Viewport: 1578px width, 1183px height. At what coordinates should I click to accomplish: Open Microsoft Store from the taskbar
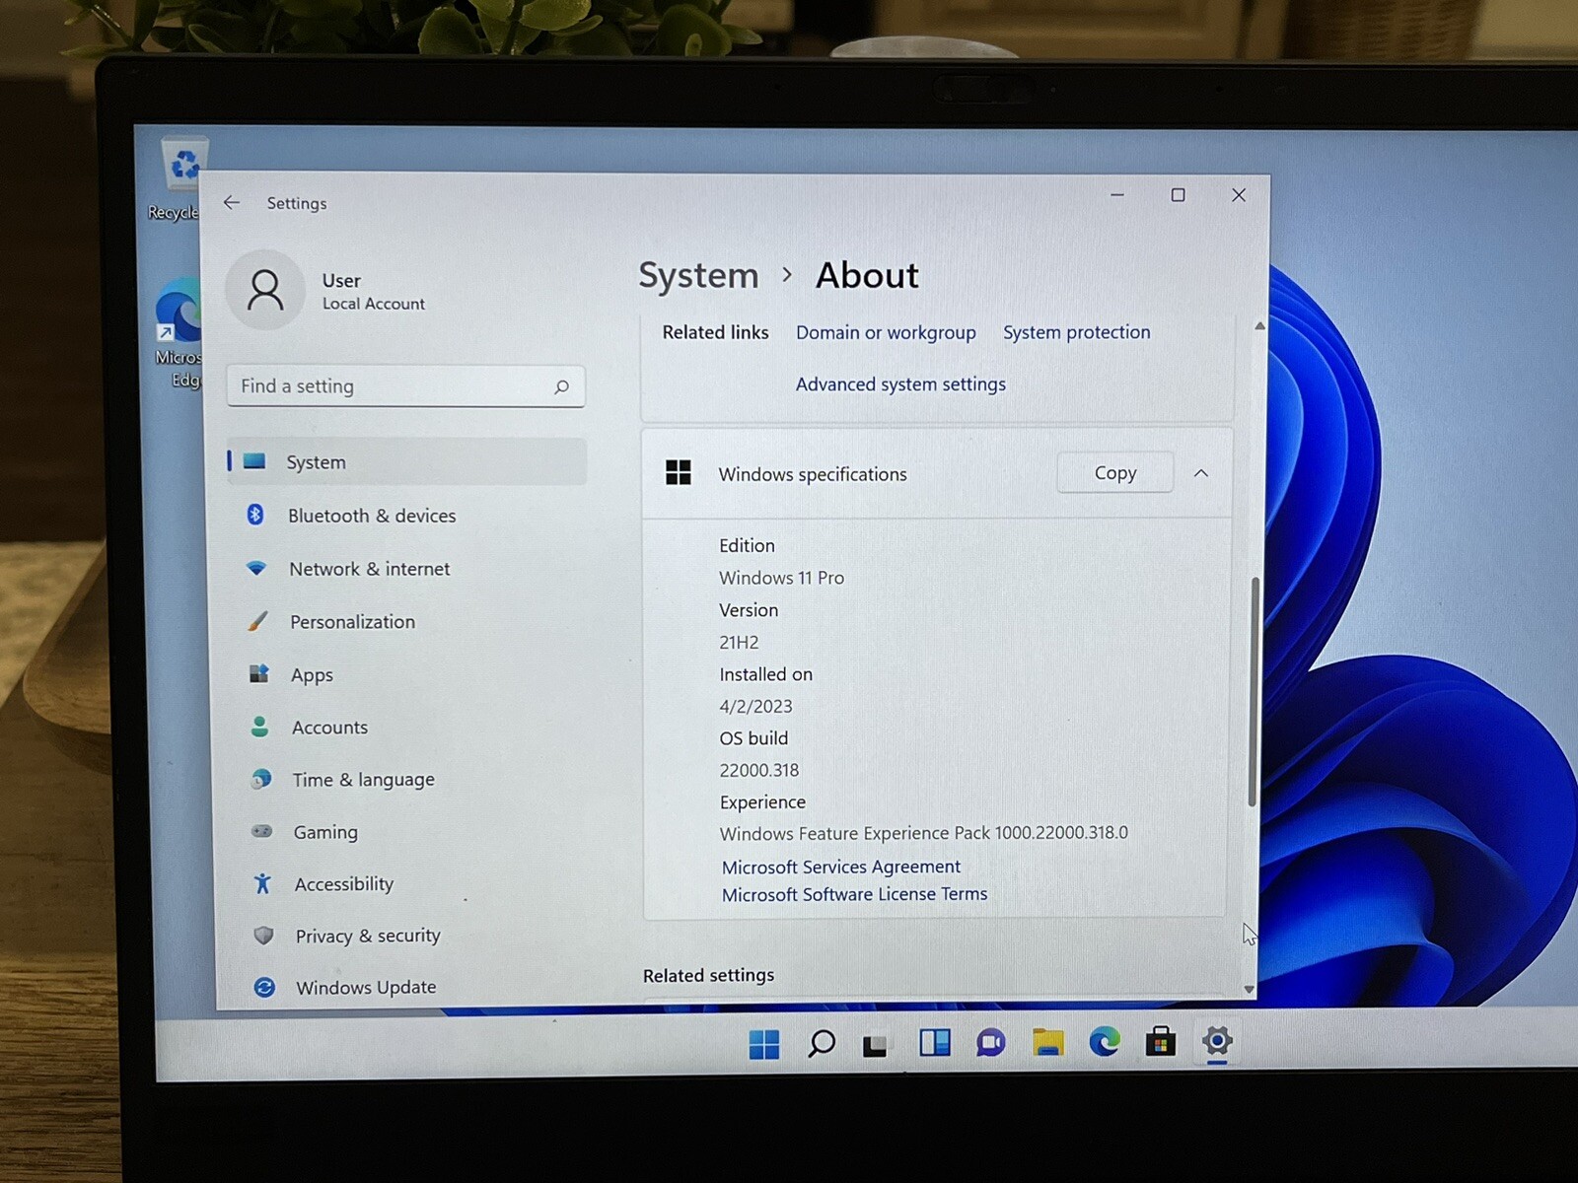(1161, 1041)
